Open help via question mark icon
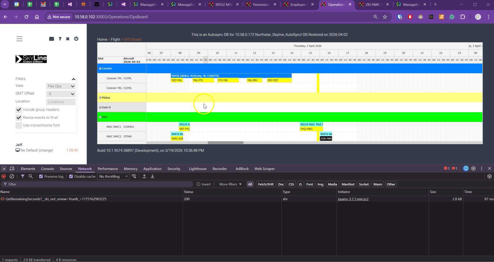This screenshot has height=262, width=494. coord(60,39)
